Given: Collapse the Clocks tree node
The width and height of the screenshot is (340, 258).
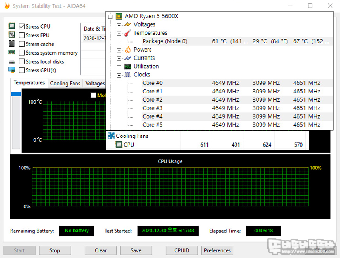Looking at the screenshot, I should pos(119,75).
